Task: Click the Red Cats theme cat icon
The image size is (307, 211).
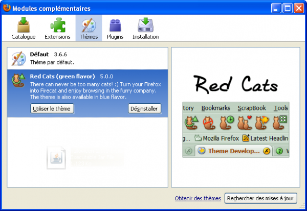Action: click(x=18, y=80)
